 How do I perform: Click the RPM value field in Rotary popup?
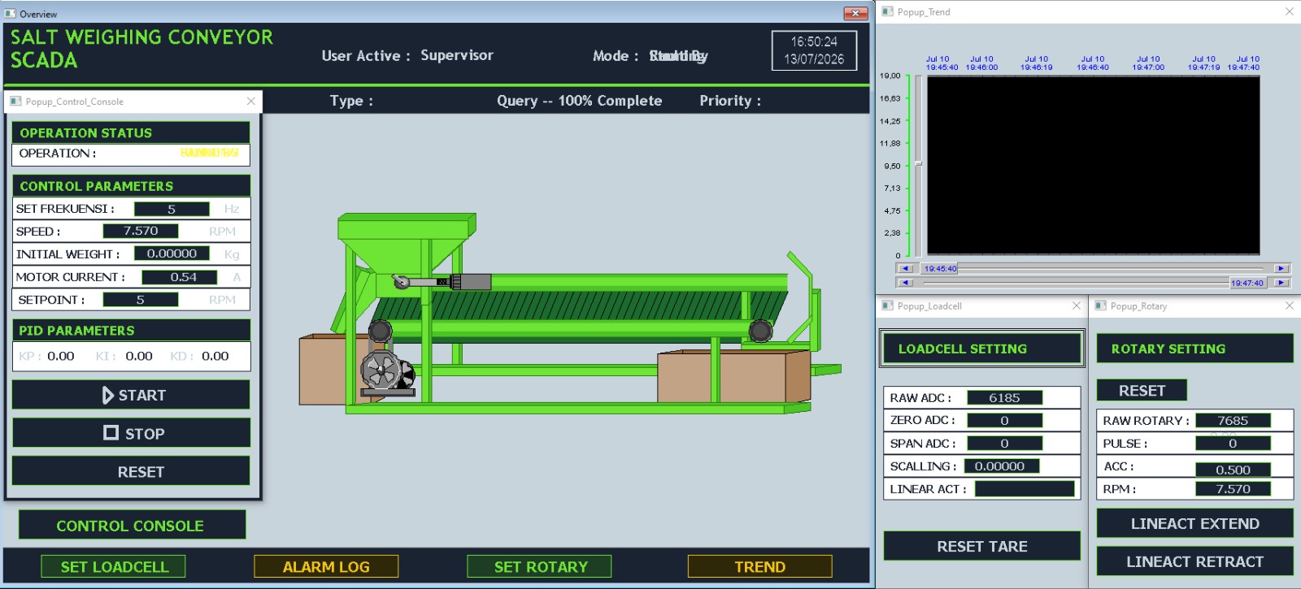(1233, 488)
